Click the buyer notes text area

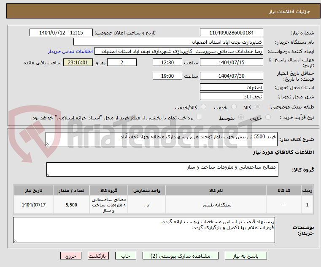pos(144,230)
